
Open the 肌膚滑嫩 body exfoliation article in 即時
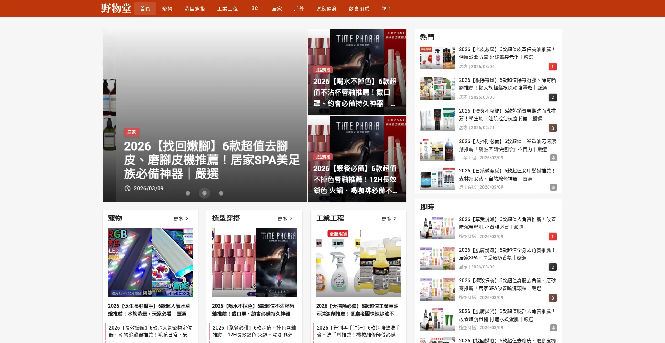507,254
